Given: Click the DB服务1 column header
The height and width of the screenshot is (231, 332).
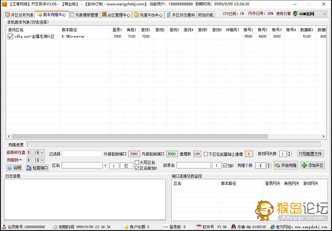Looking at the screenshot, I should tap(233, 30).
